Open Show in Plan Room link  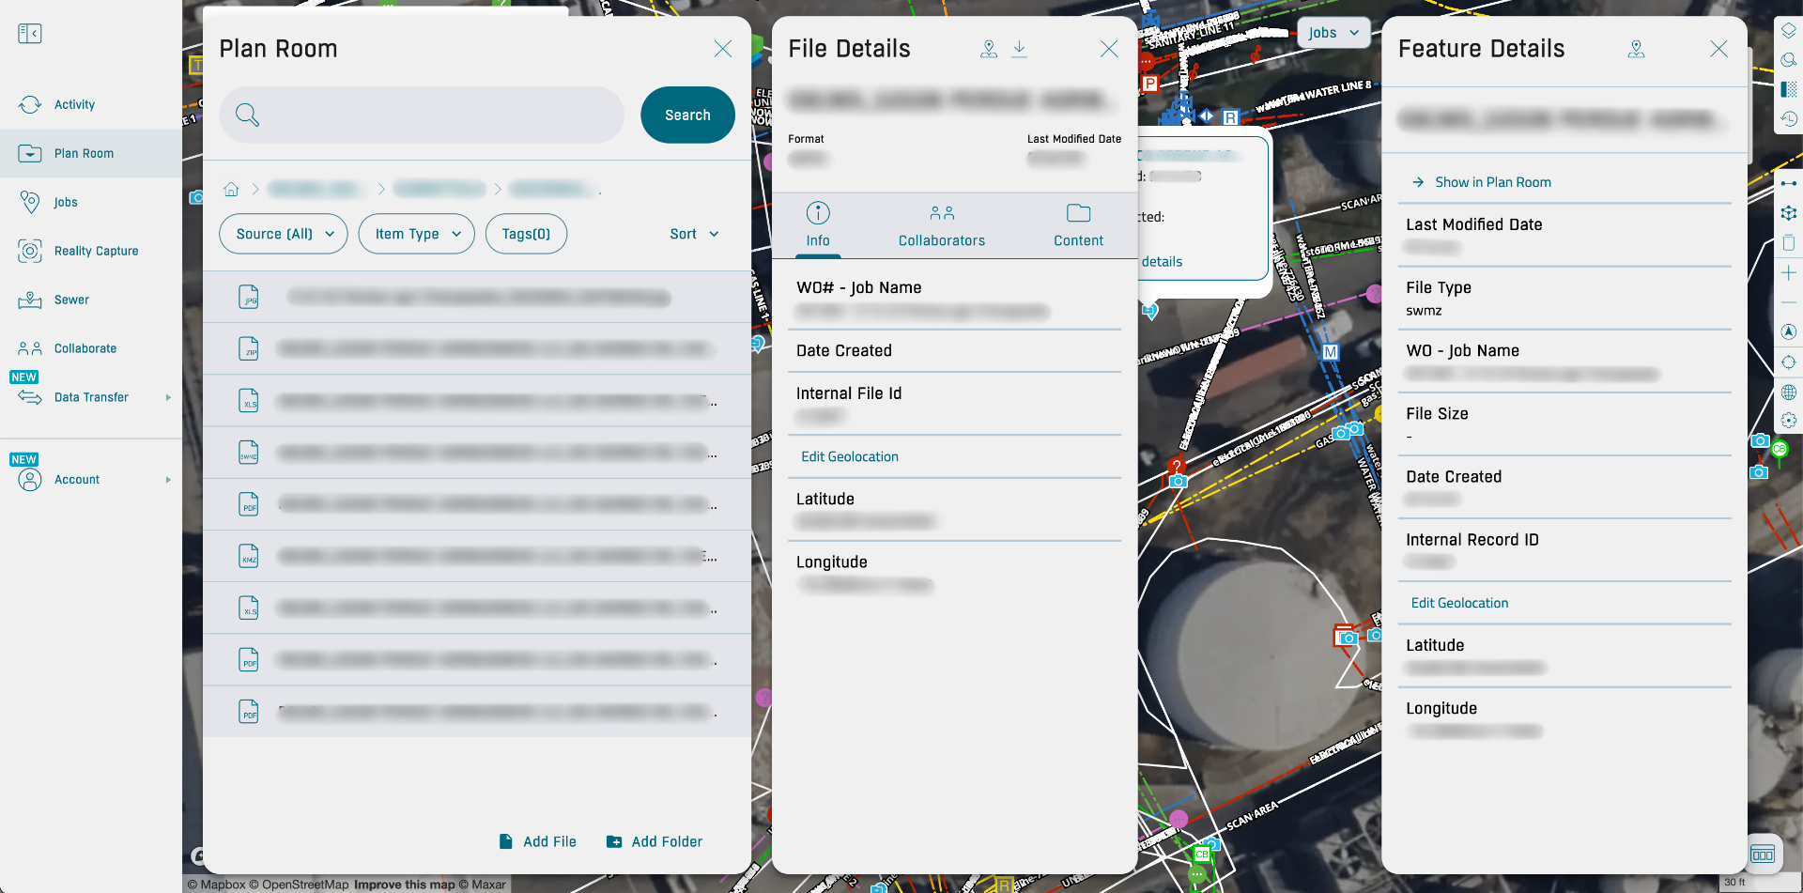[1492, 181]
